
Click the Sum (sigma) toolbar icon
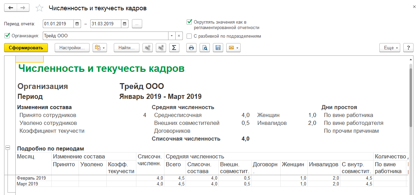174,48
